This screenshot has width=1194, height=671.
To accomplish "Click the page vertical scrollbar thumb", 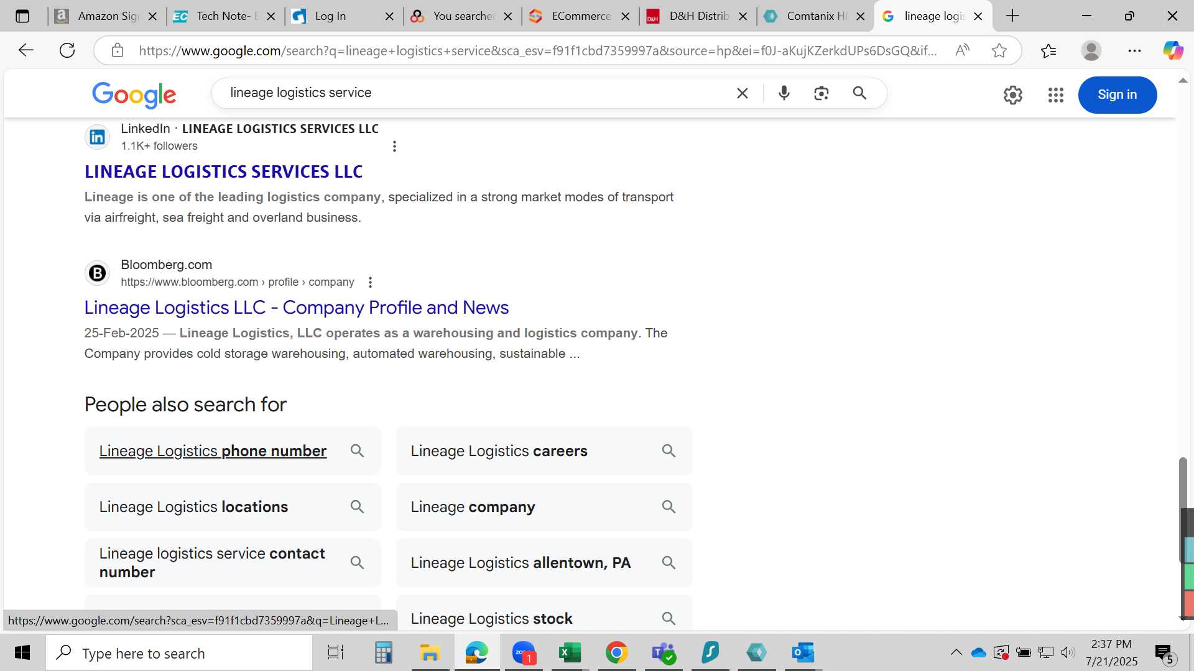I will (x=1183, y=511).
